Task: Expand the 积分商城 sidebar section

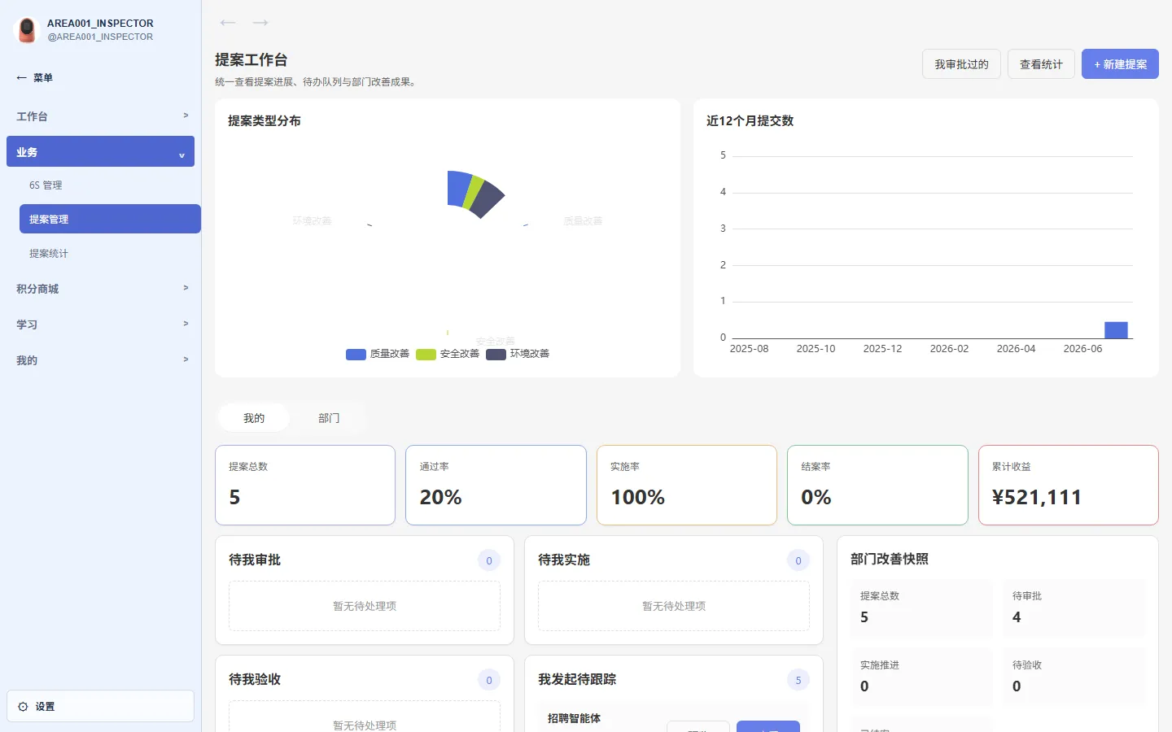Action: [x=100, y=289]
